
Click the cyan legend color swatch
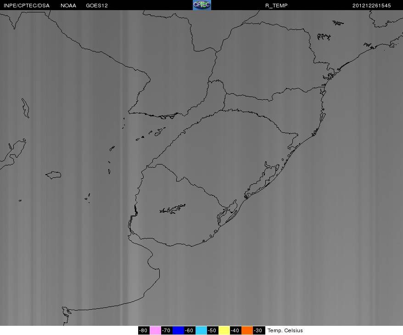point(201,330)
